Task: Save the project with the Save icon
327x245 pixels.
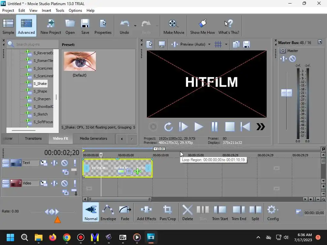Action: click(85, 26)
